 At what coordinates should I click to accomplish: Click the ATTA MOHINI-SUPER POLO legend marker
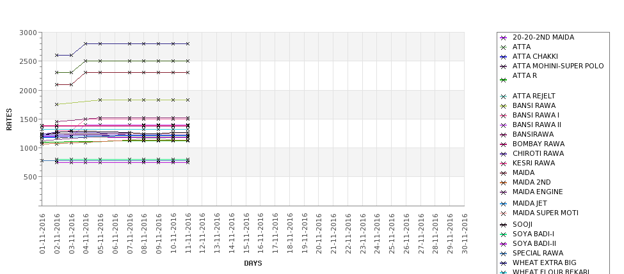coord(504,66)
